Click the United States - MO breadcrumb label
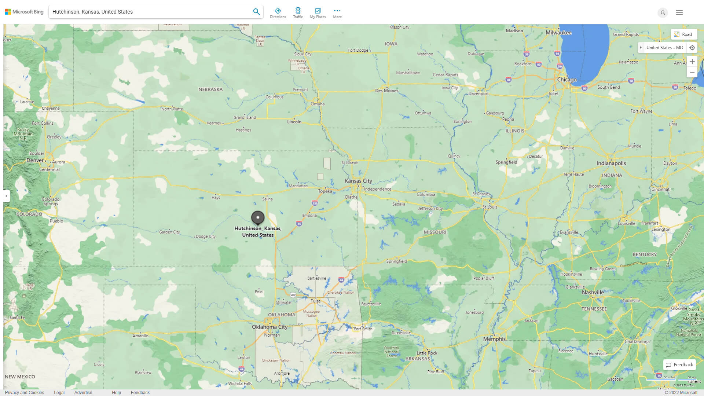704x396 pixels. (664, 48)
